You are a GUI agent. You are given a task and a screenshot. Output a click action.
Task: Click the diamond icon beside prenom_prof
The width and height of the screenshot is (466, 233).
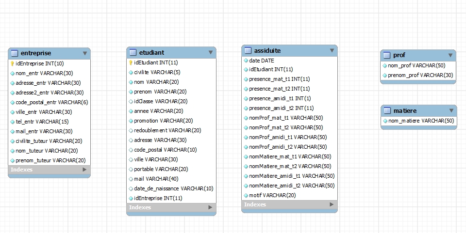(x=384, y=75)
